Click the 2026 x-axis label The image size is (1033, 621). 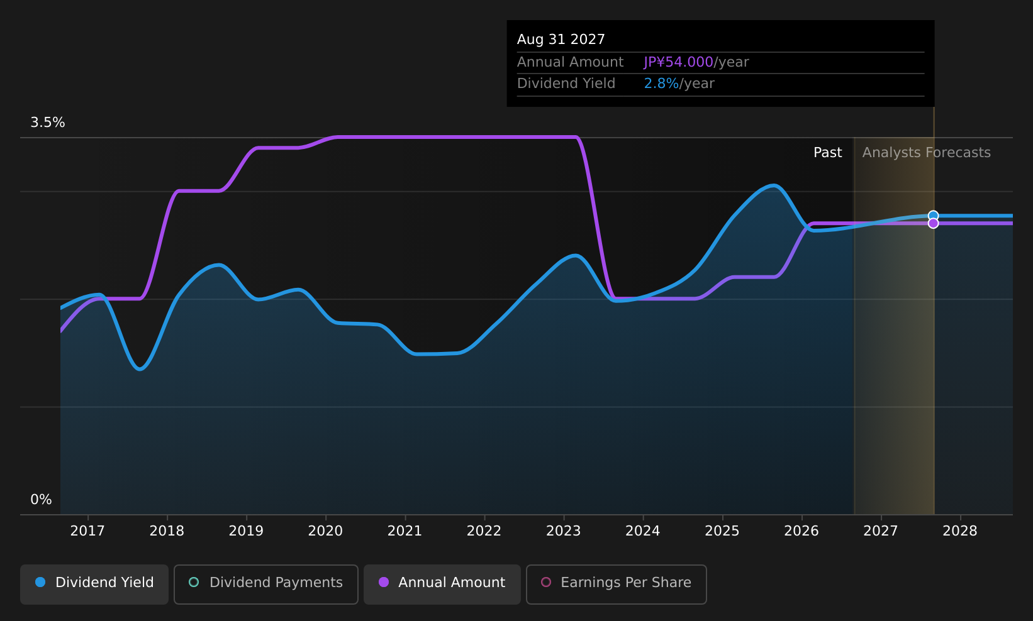pyautogui.click(x=801, y=531)
